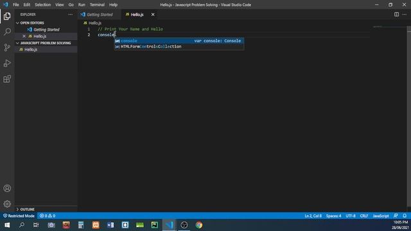Image resolution: width=411 pixels, height=231 pixels.
Task: Open the Run menu
Action: [x=82, y=4]
